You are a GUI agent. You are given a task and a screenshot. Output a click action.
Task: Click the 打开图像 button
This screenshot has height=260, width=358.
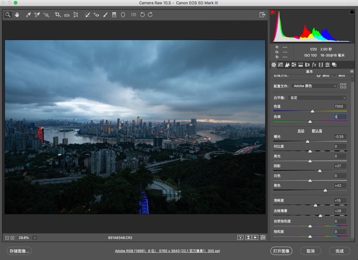click(281, 251)
